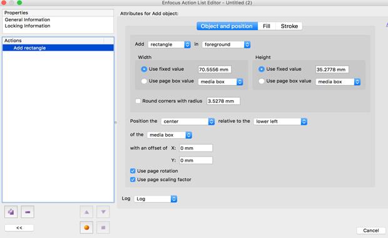Click the Height fixed value field '35.2778 mm'
The height and width of the screenshot is (238, 388).
(332, 70)
